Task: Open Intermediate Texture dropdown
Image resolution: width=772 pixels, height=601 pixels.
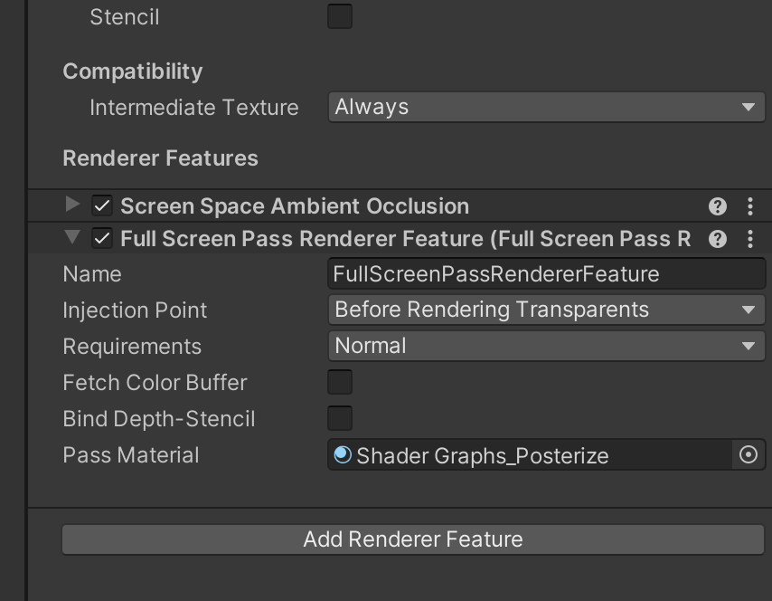Action: coord(546,107)
